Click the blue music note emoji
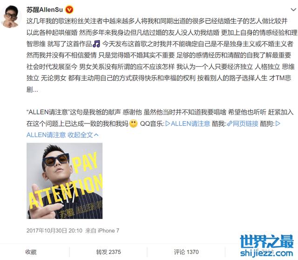This screenshot has height=260, width=298. coord(96,44)
